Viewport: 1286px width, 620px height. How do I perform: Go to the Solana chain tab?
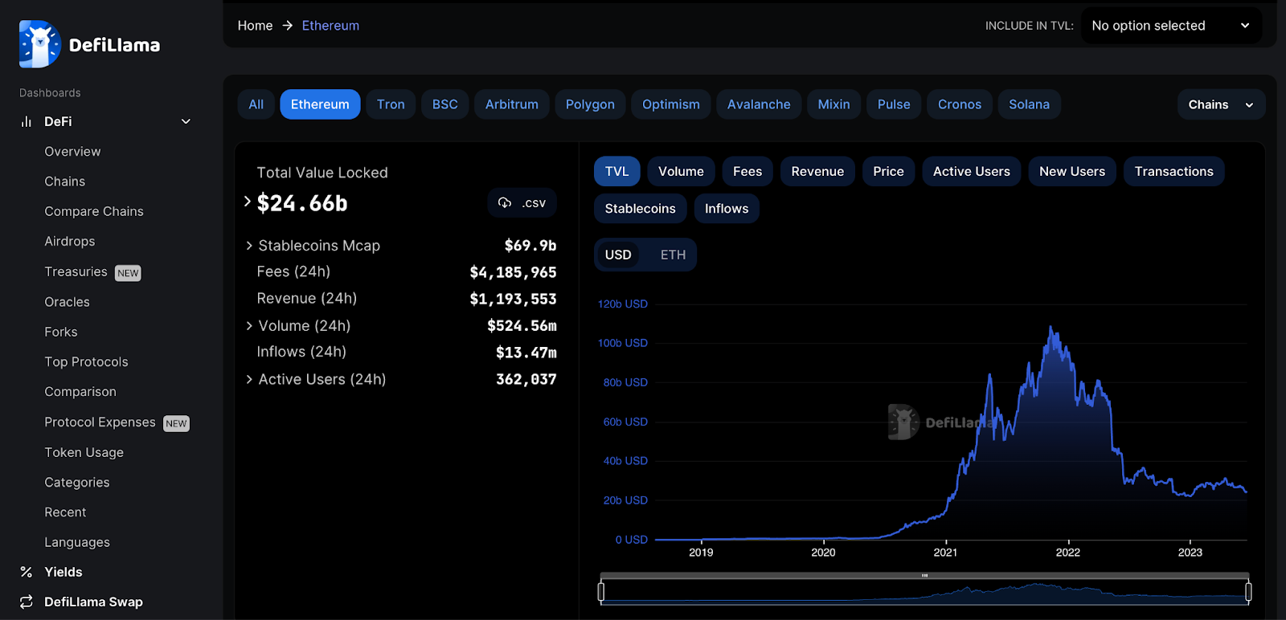[x=1029, y=104]
